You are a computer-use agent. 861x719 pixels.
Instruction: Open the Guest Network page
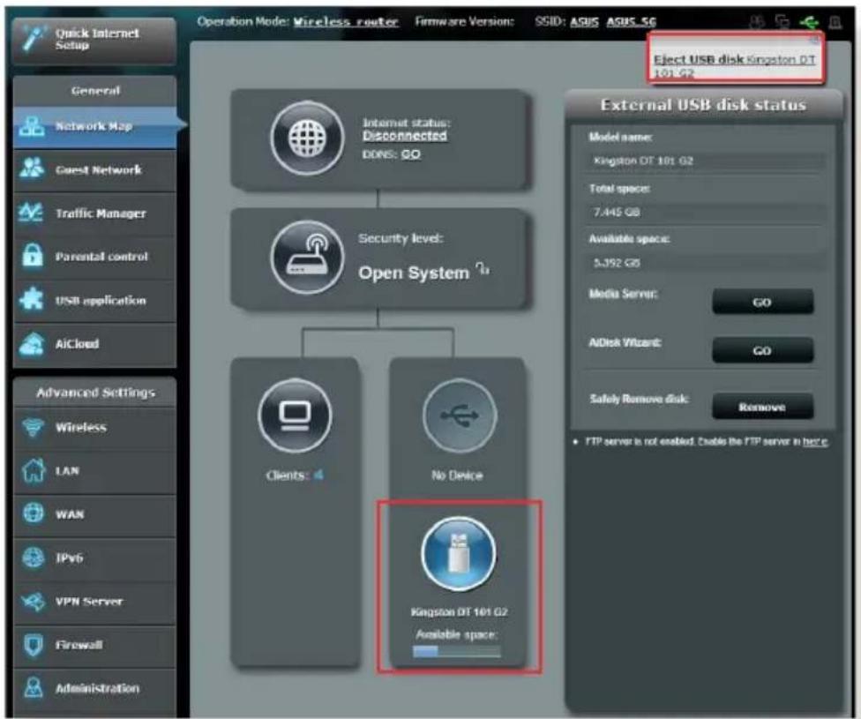click(94, 170)
